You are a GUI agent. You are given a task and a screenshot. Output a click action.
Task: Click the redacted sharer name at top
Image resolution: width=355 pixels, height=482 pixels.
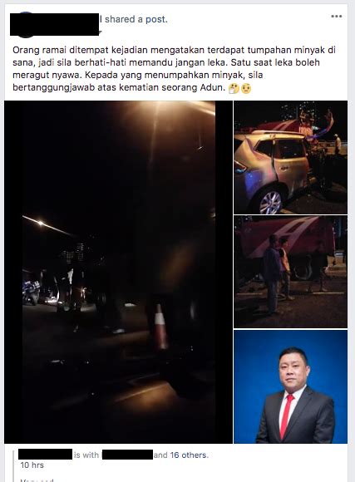(54, 24)
